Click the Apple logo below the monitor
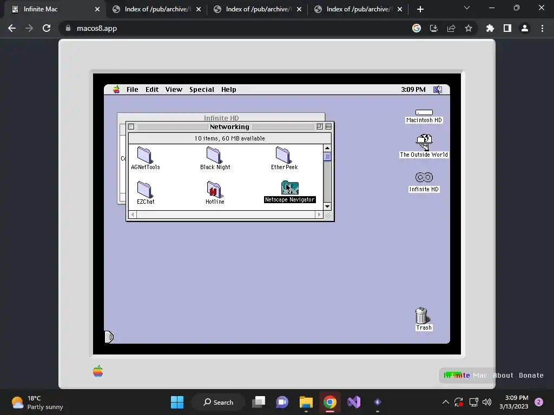 point(98,371)
